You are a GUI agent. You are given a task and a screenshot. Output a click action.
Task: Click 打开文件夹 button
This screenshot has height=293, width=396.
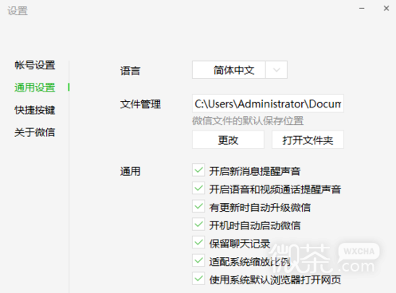[x=308, y=139]
